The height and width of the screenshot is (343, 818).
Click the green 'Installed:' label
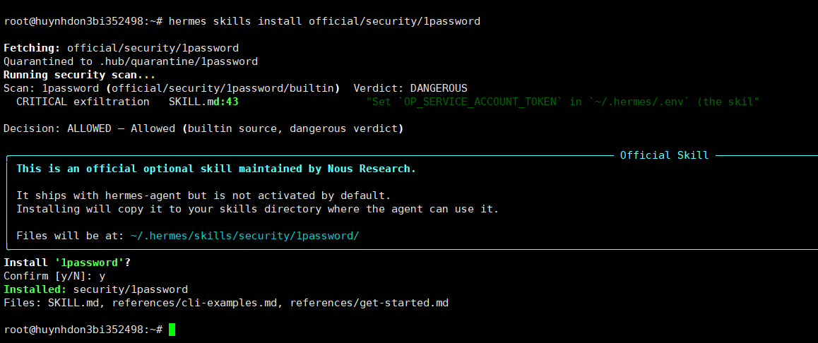click(35, 289)
